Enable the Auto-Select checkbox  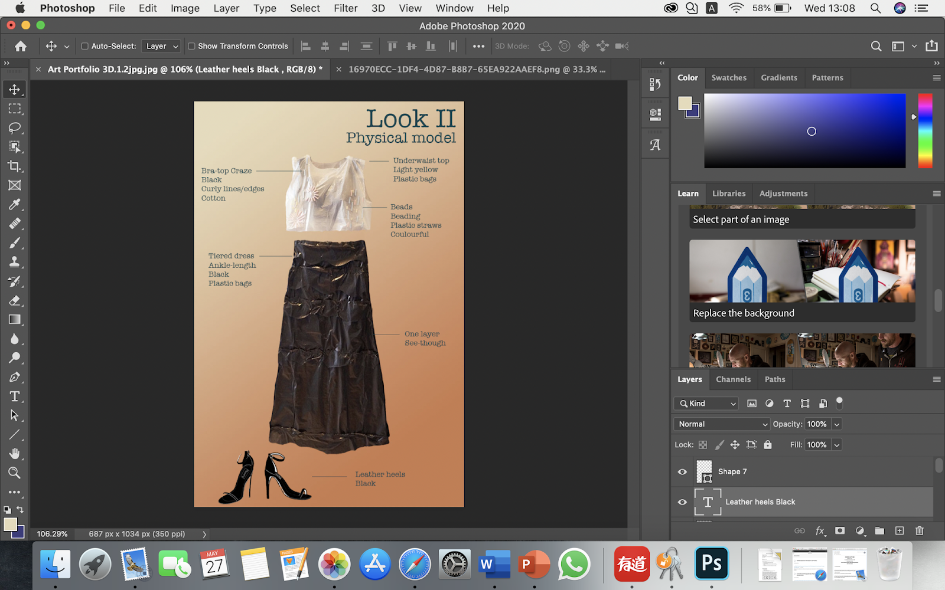84,46
